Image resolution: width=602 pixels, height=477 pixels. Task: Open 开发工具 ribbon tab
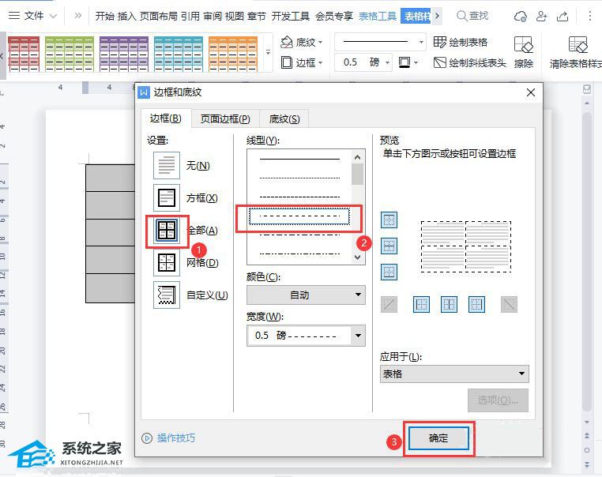pyautogui.click(x=291, y=16)
